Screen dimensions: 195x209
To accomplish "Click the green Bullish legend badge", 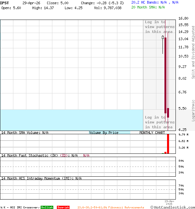I will [47, 207].
